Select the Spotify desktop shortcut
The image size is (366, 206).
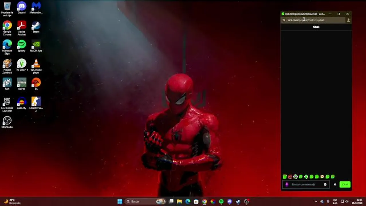pyautogui.click(x=21, y=46)
